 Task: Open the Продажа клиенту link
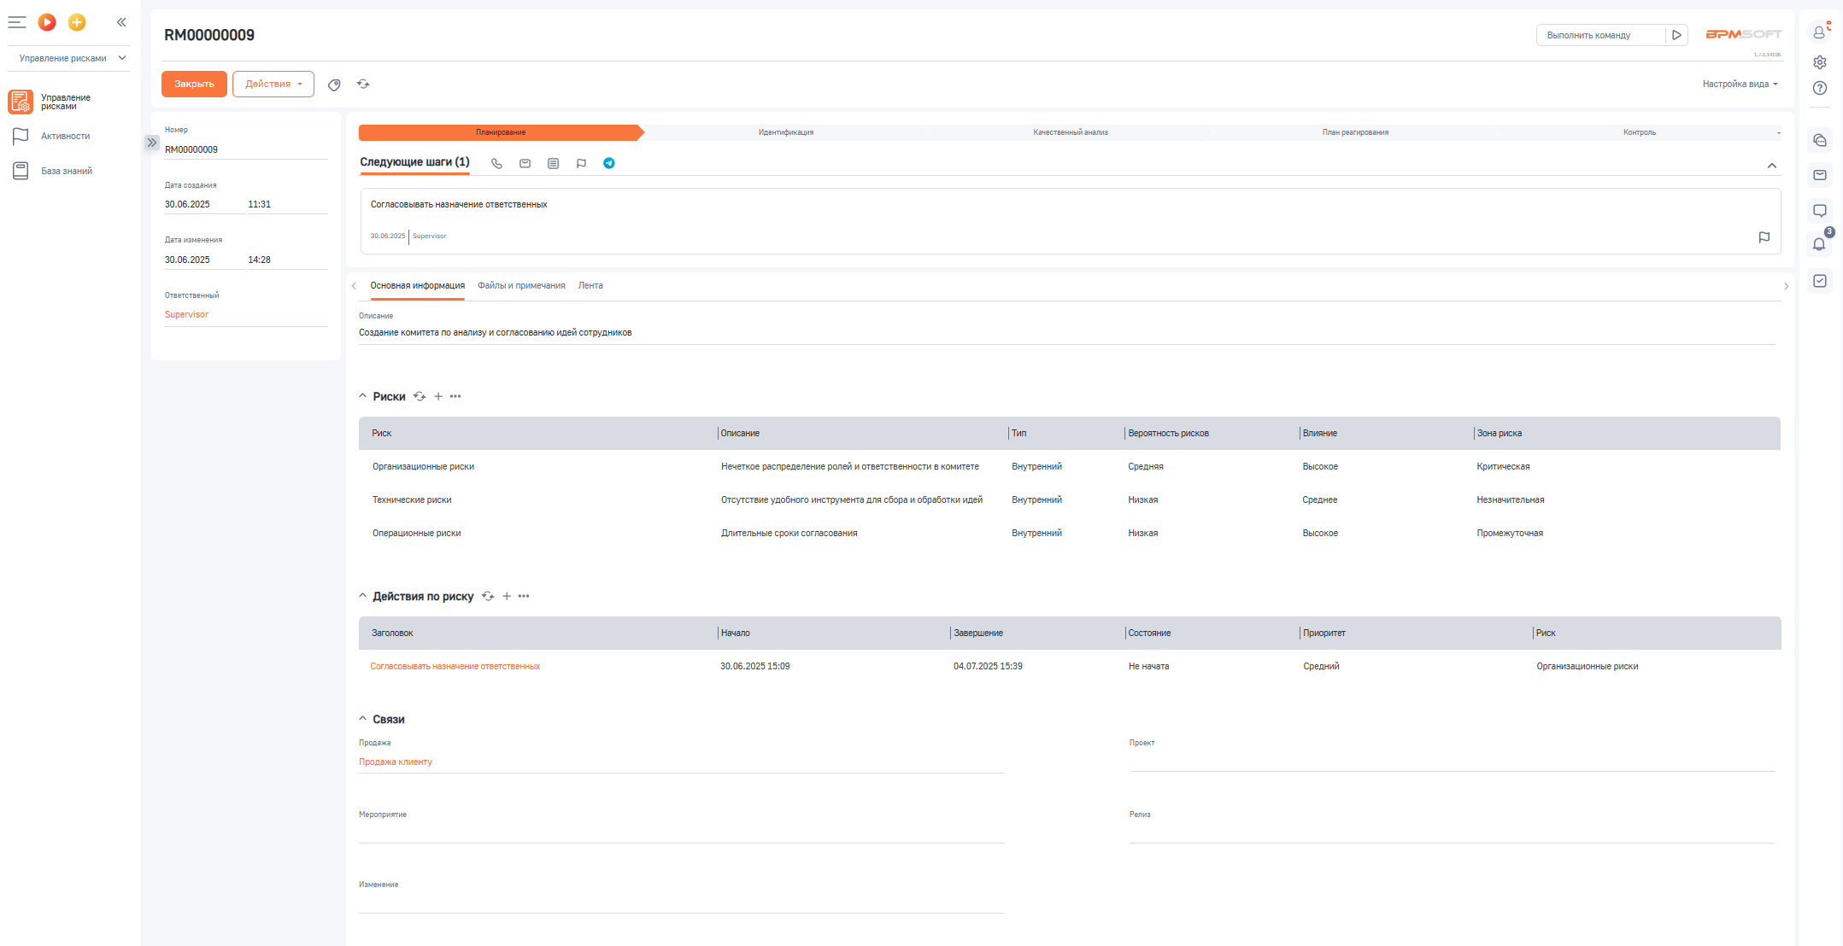pos(396,762)
